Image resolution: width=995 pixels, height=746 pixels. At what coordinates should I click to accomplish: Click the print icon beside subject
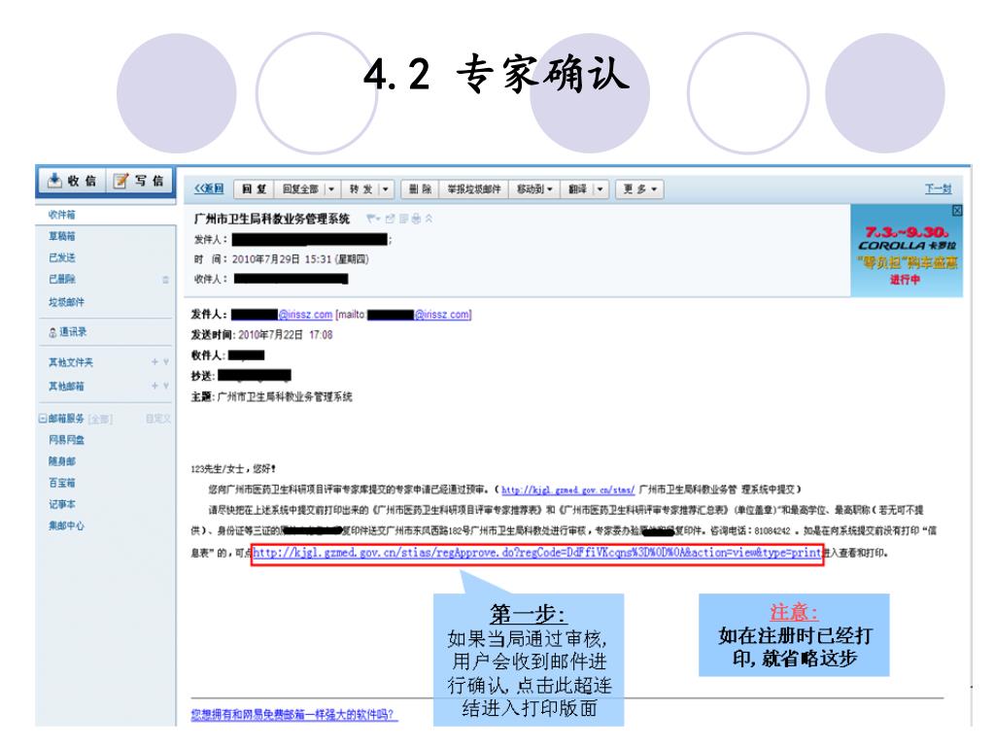[416, 219]
